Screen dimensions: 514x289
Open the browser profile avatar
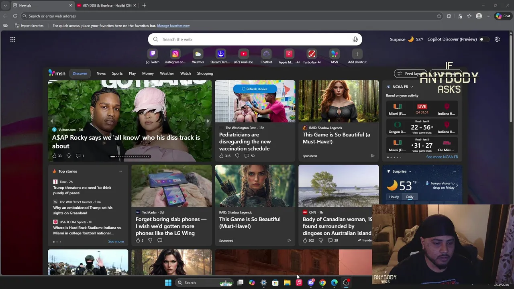479,16
